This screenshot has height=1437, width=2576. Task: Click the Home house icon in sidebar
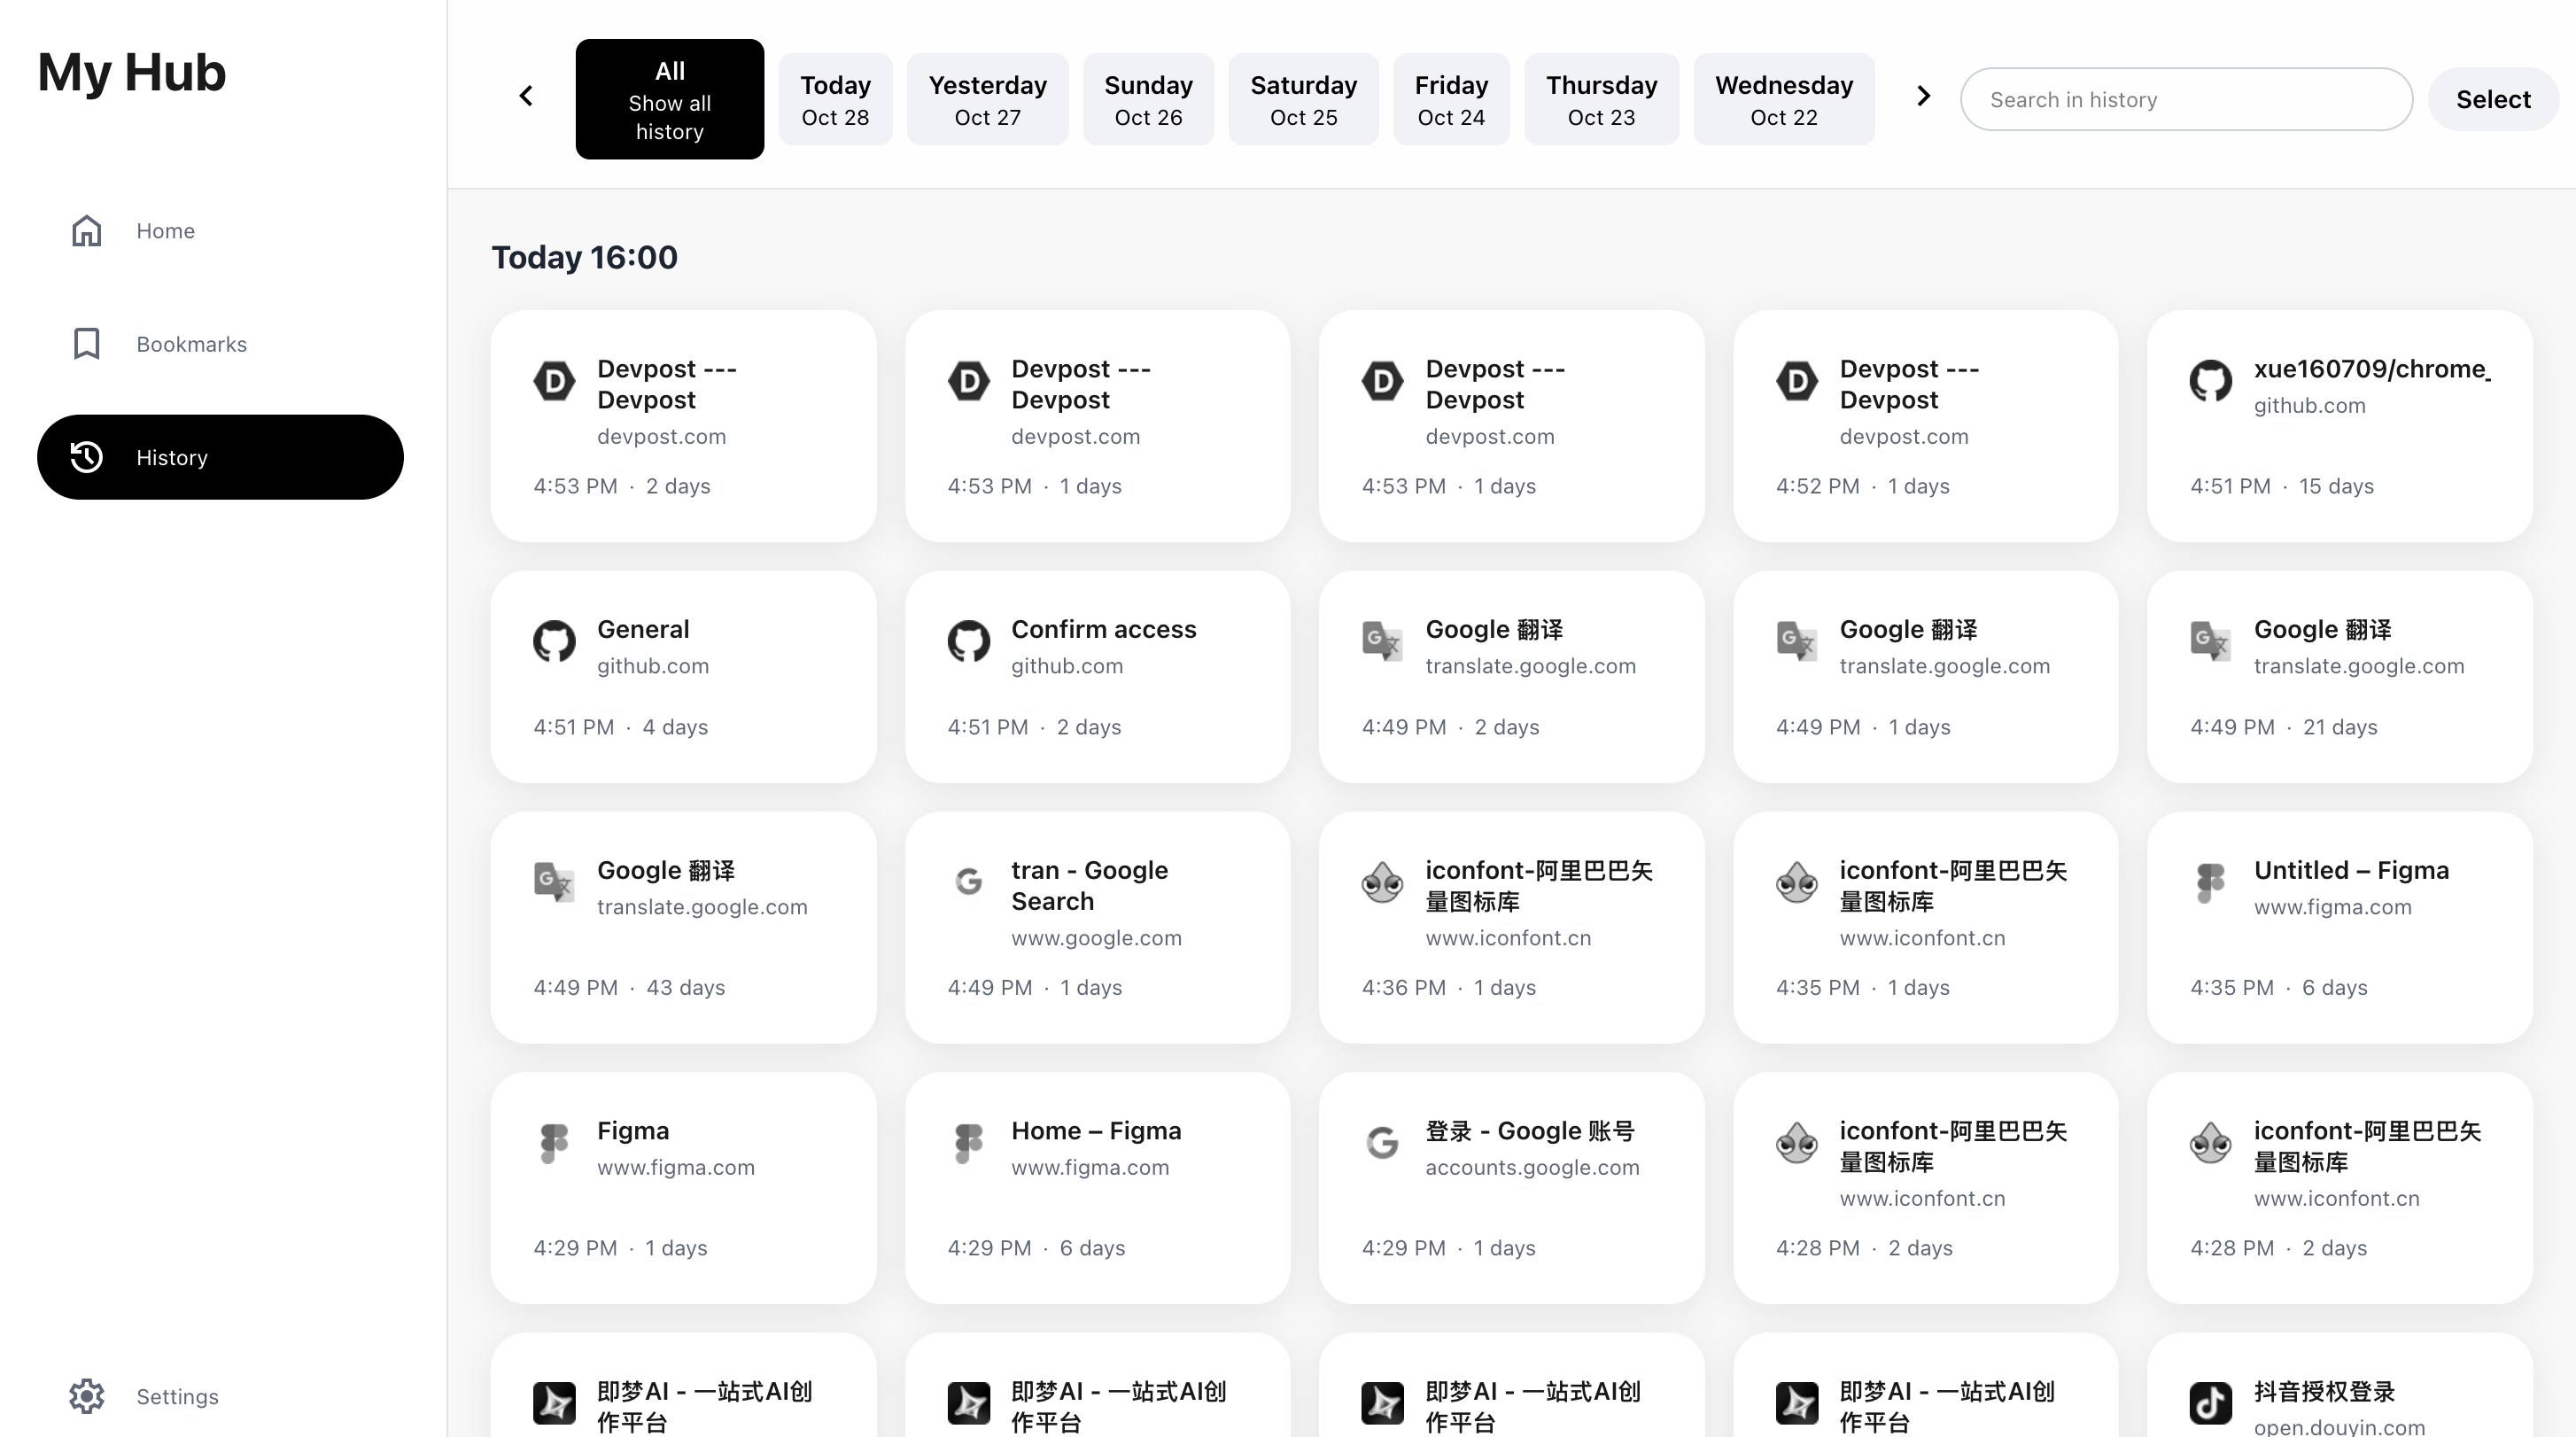pos(87,231)
